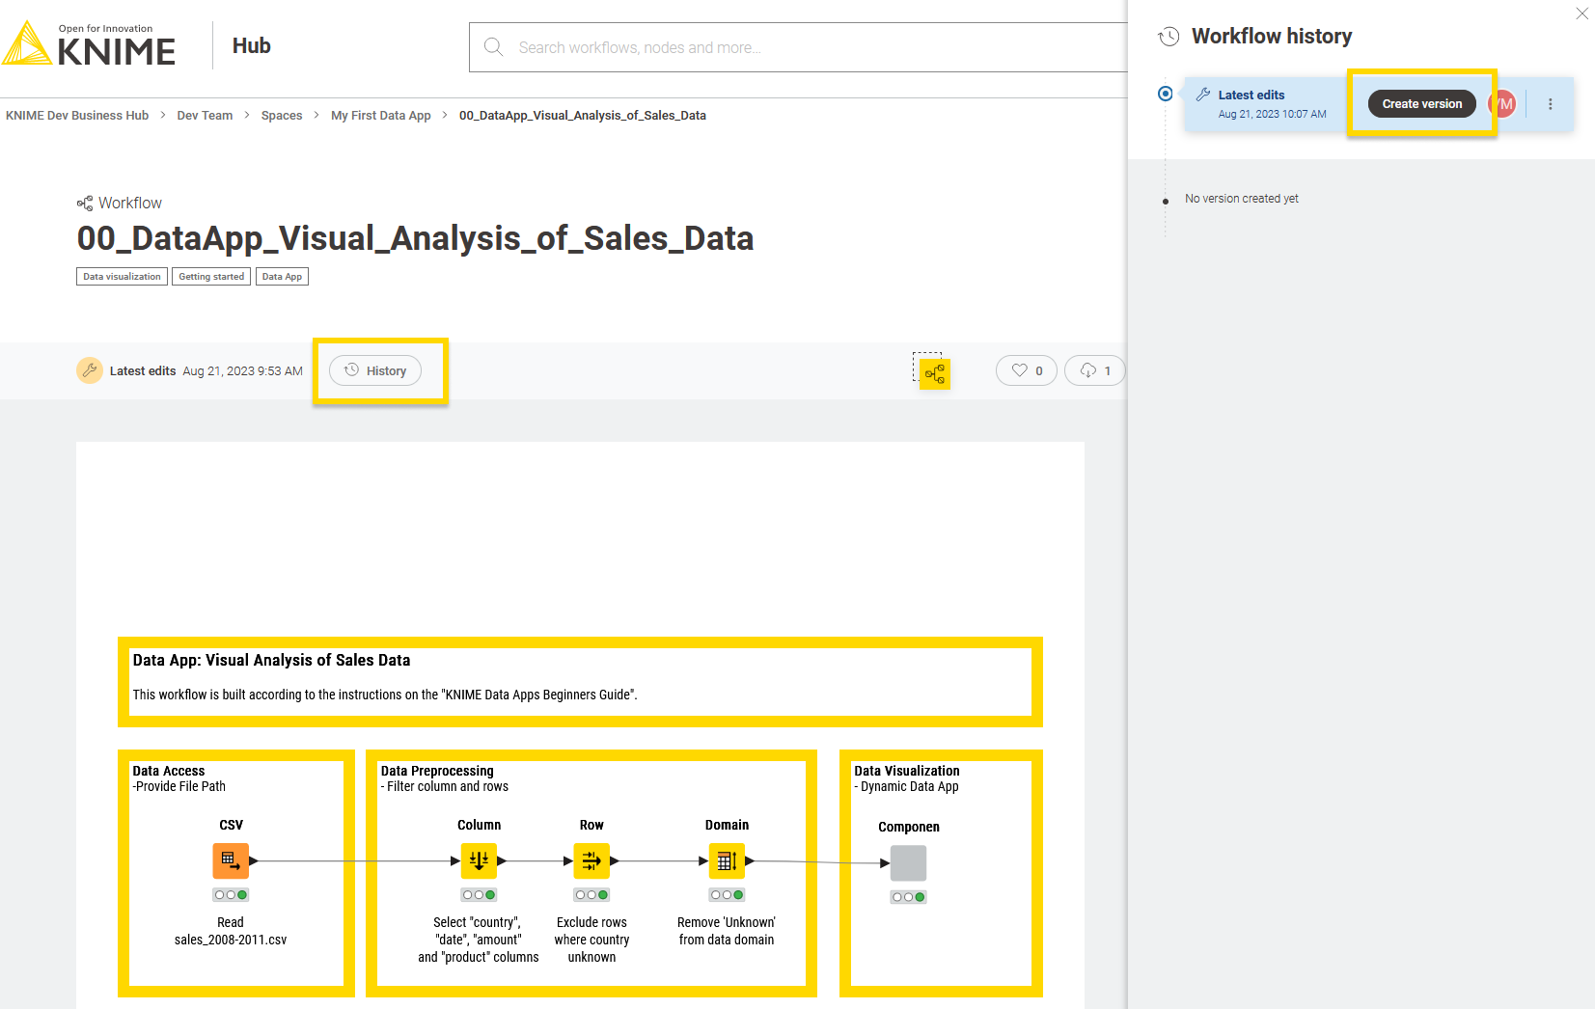1595x1009 pixels.
Task: Click 'Exclude rows where country unknown' description
Action: pyautogui.click(x=591, y=940)
